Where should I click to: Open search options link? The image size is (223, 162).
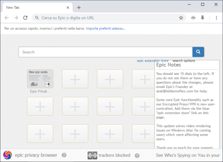184,61
